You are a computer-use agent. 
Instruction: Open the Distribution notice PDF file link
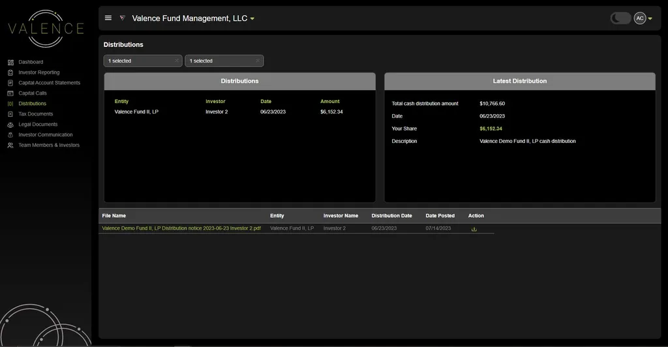pos(181,228)
